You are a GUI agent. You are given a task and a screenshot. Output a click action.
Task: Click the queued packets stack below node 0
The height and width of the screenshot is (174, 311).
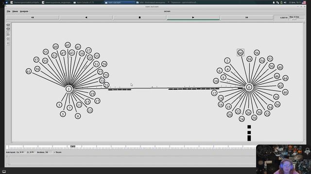click(249, 133)
